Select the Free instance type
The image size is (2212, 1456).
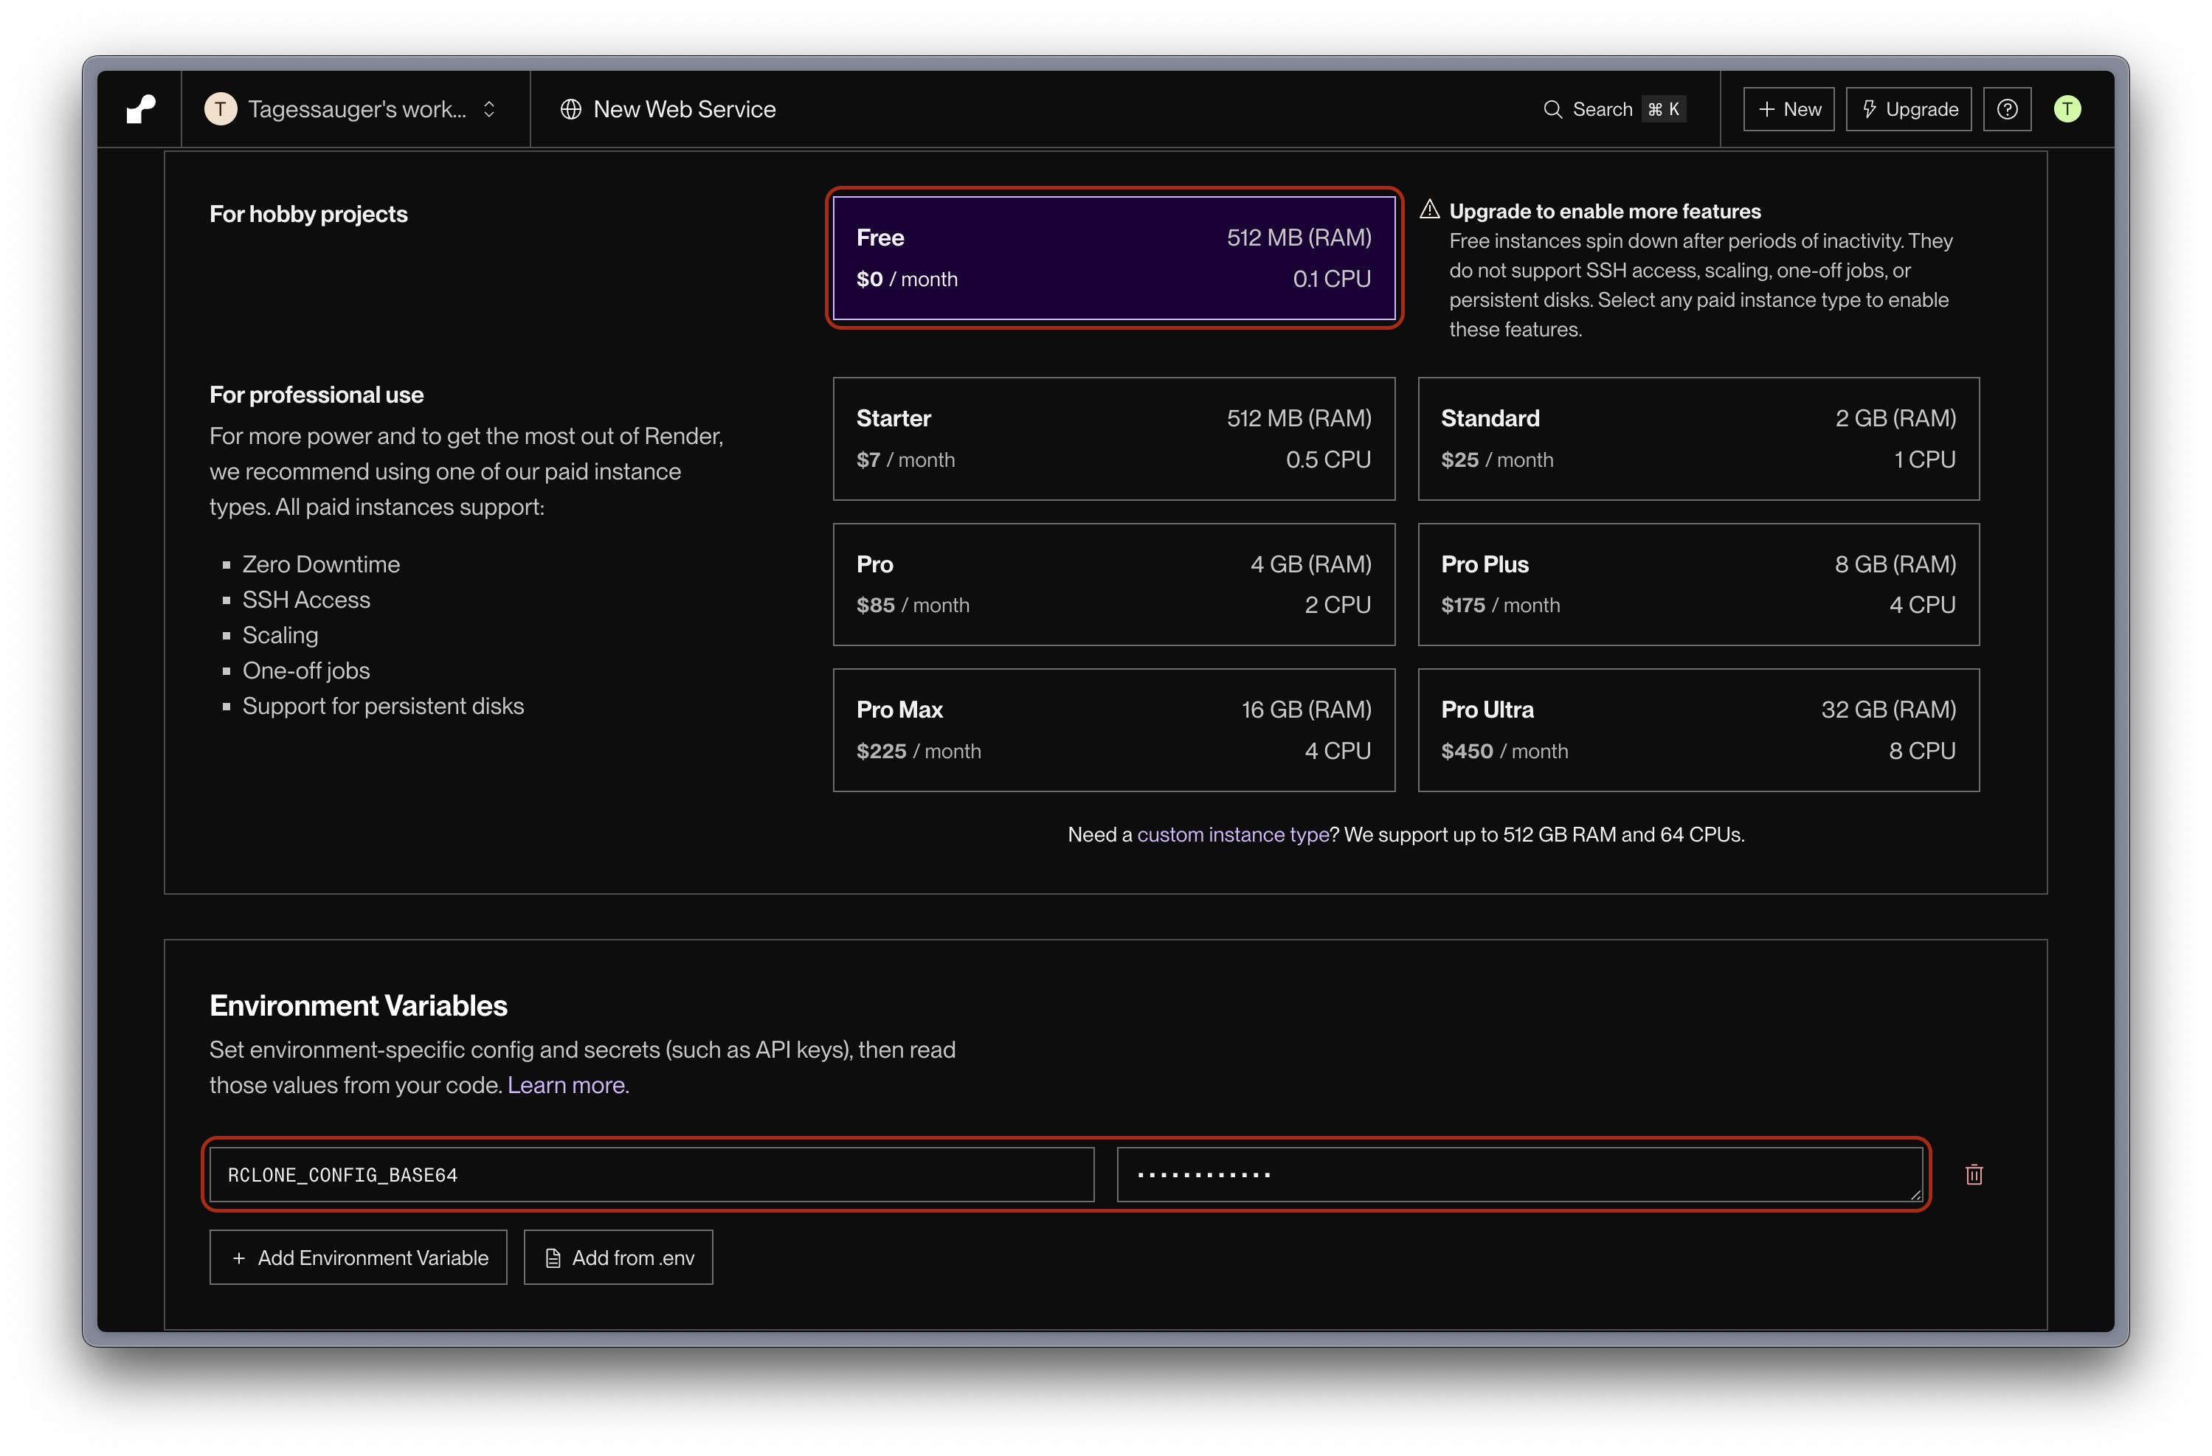[x=1113, y=257]
